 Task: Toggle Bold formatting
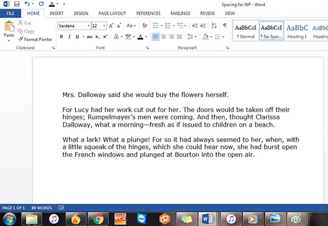point(61,37)
